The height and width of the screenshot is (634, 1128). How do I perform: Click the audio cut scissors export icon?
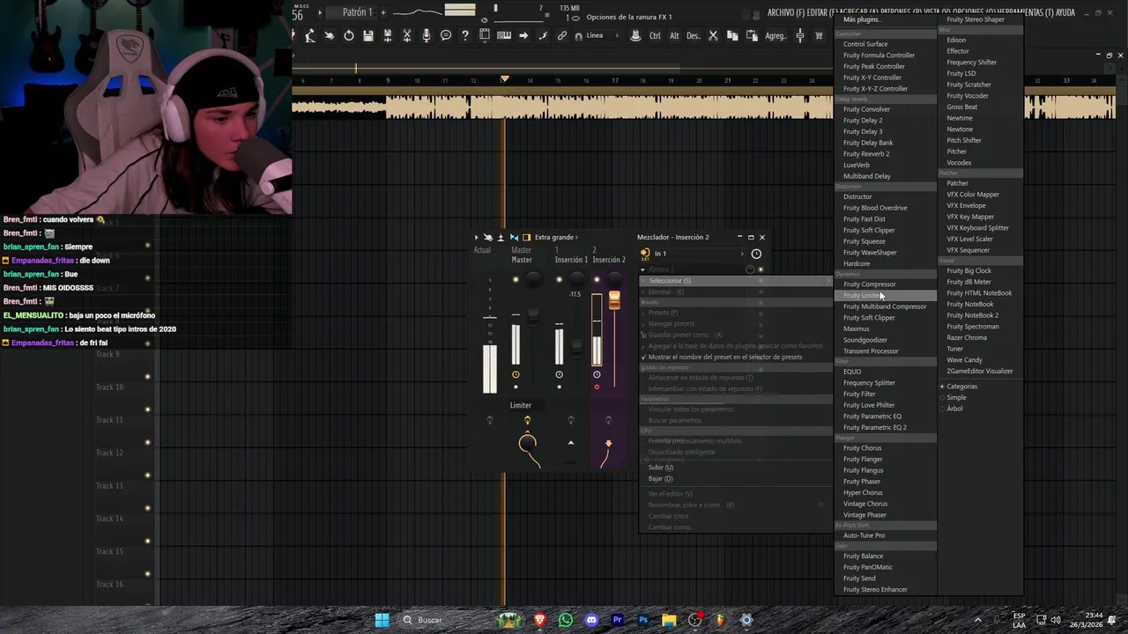407,35
